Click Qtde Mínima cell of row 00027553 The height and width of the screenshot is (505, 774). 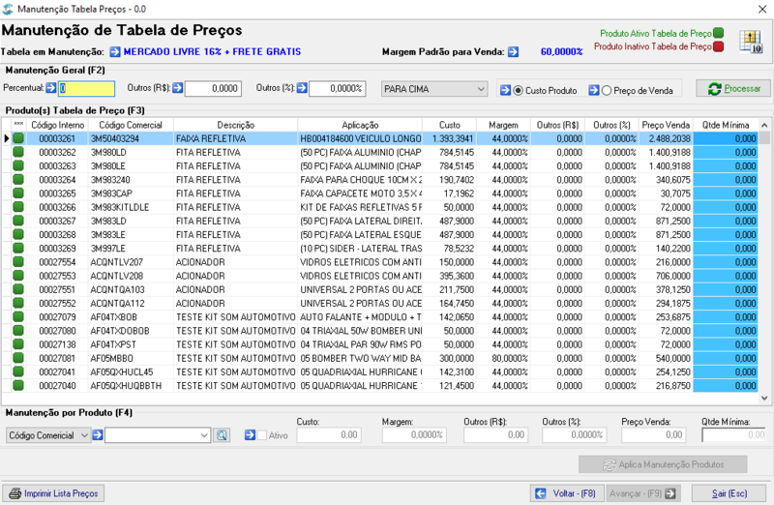[x=725, y=276]
